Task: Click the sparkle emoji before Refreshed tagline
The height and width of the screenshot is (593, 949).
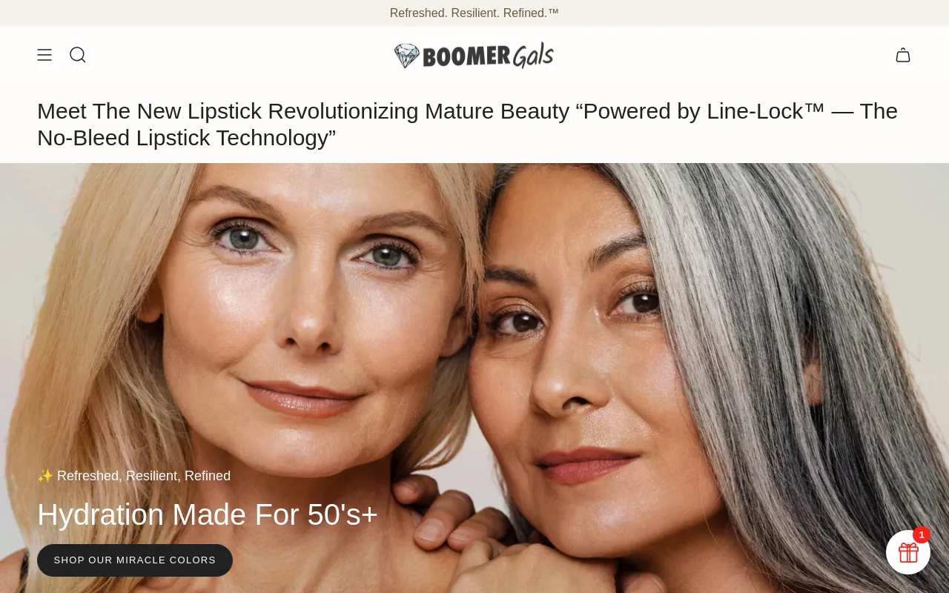Action: (45, 476)
